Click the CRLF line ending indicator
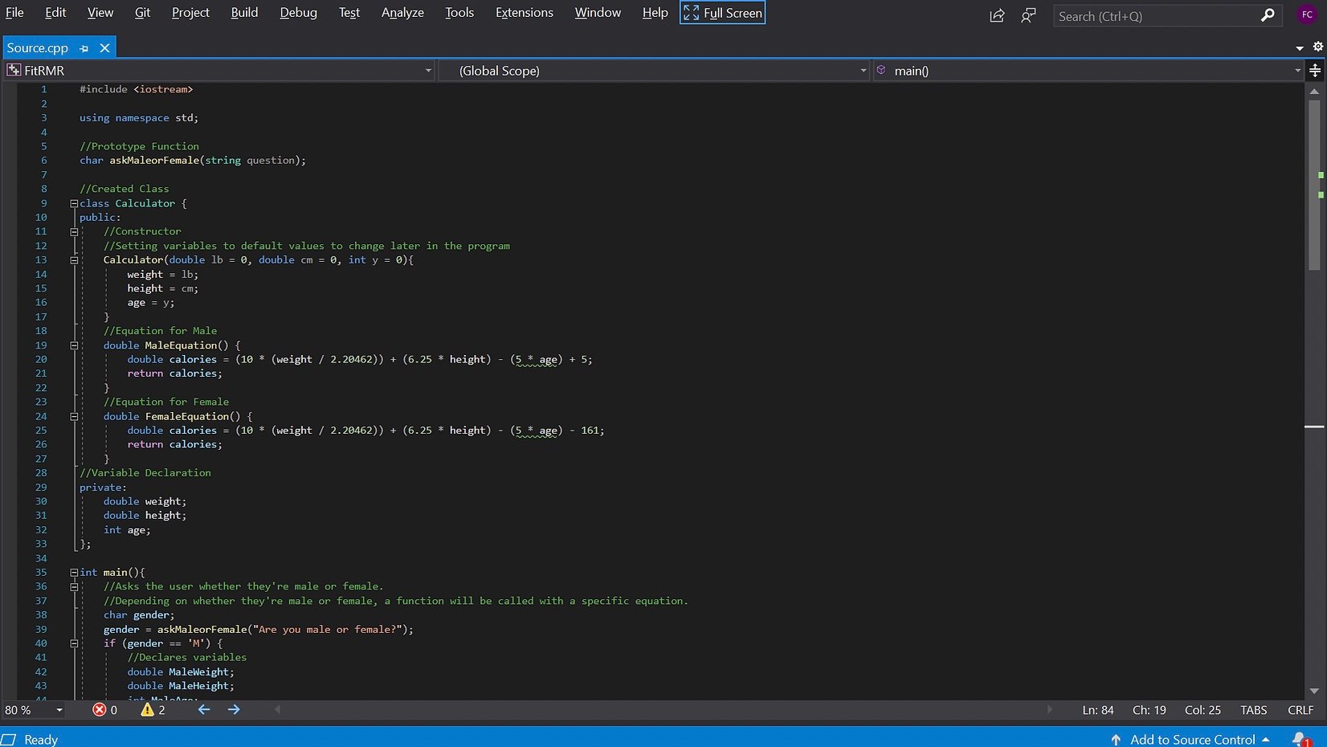Viewport: 1327px width, 747px height. [1300, 710]
